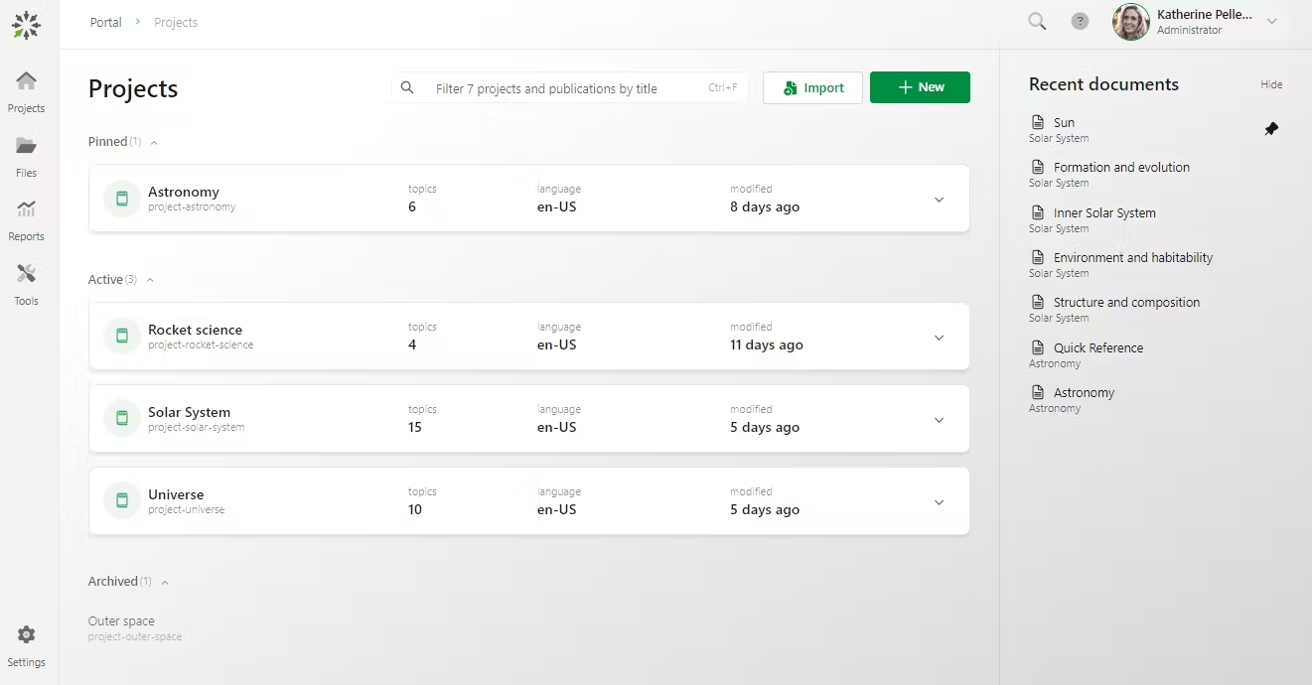The image size is (1312, 685).
Task: Collapse the Active projects section
Action: point(149,279)
